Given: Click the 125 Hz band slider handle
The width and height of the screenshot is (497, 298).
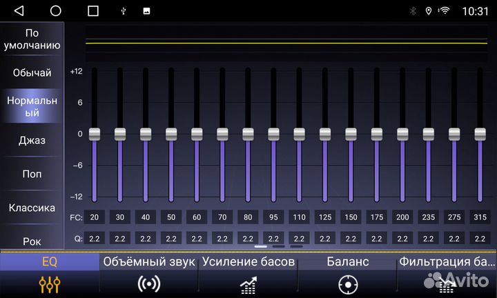Looking at the screenshot, I should point(324,133).
